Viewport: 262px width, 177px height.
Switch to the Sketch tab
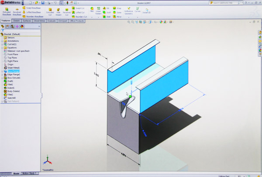[x=17, y=21]
